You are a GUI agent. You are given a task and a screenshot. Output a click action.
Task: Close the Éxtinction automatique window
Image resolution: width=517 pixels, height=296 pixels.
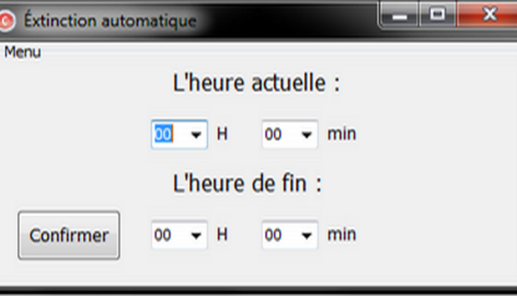coord(487,15)
